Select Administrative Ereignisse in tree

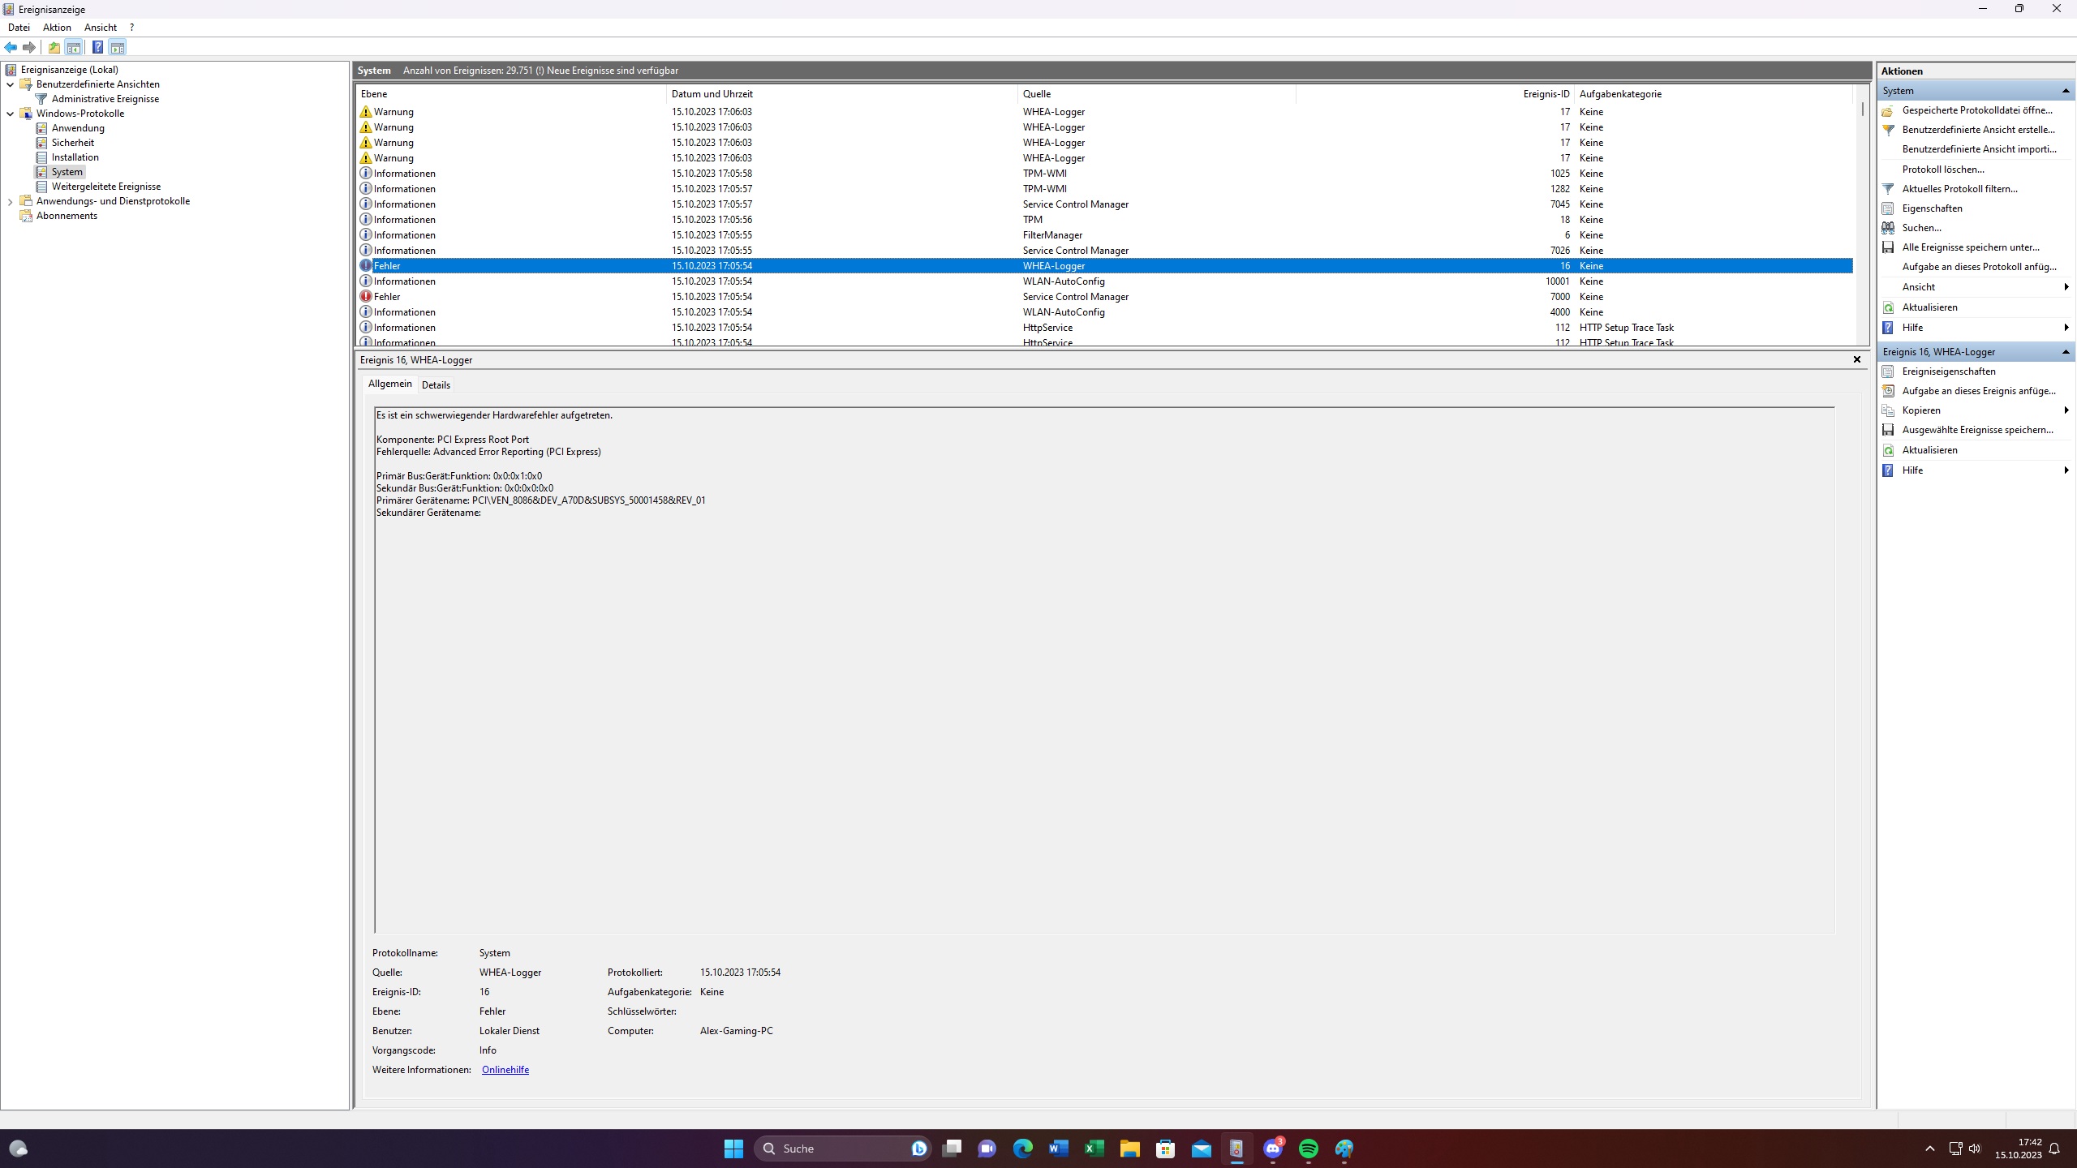click(105, 99)
